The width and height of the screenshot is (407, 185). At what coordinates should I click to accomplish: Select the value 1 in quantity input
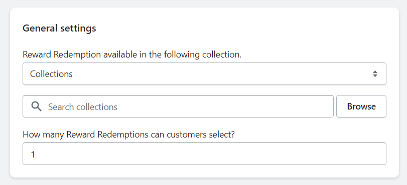pyautogui.click(x=33, y=154)
